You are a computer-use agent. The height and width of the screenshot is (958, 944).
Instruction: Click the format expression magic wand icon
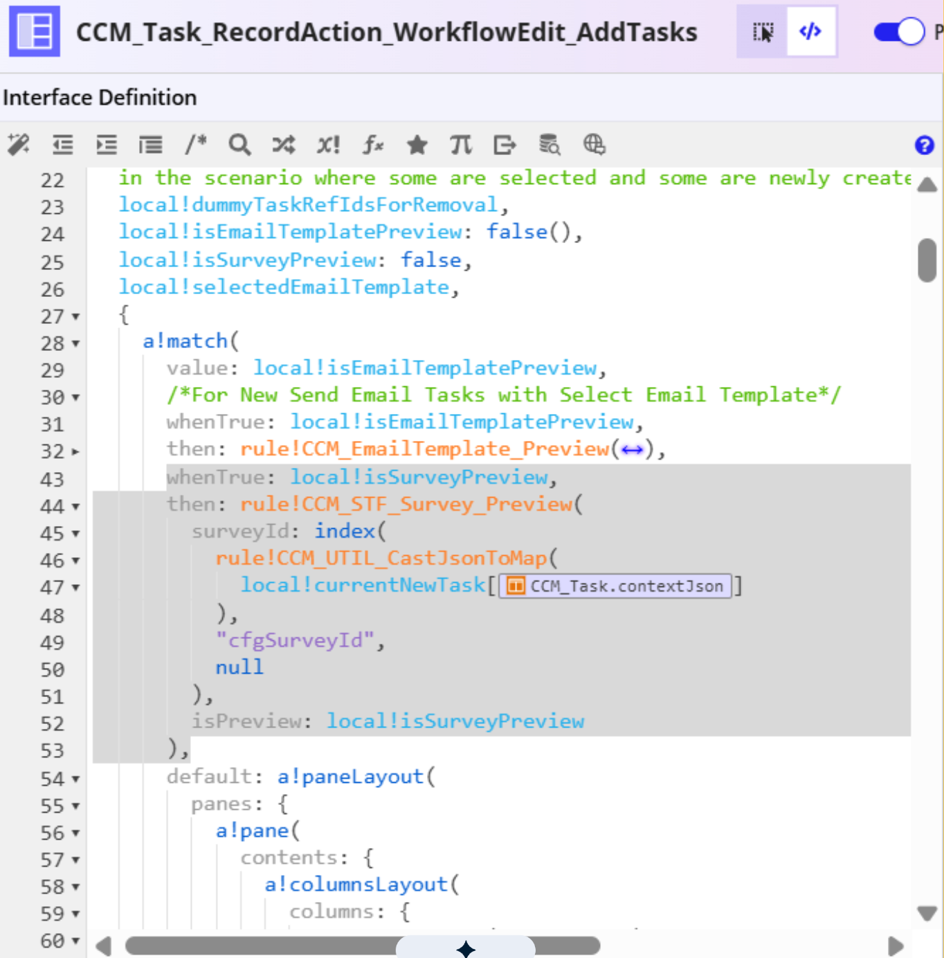pyautogui.click(x=19, y=145)
